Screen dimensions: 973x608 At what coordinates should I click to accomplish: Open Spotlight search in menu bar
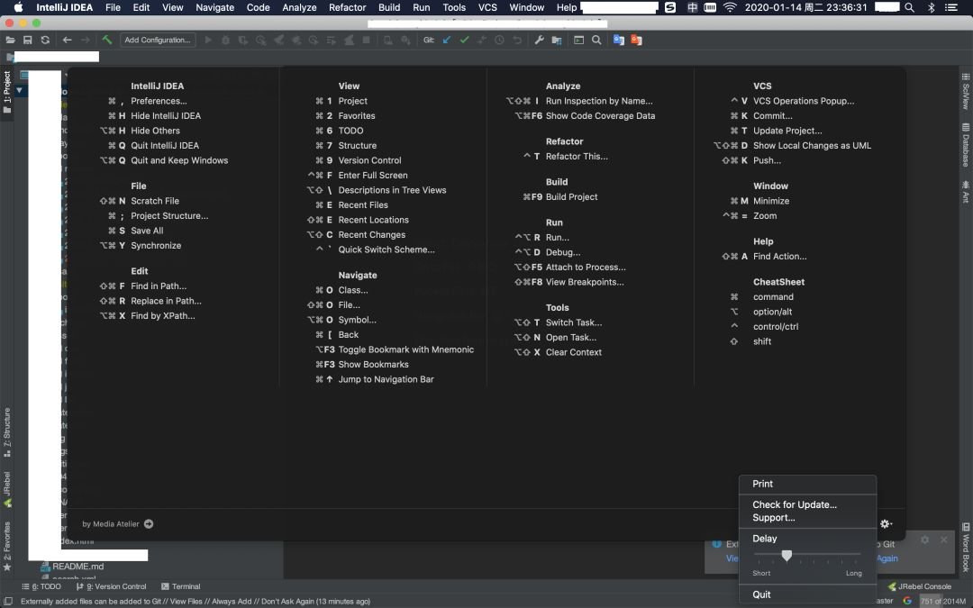click(909, 7)
